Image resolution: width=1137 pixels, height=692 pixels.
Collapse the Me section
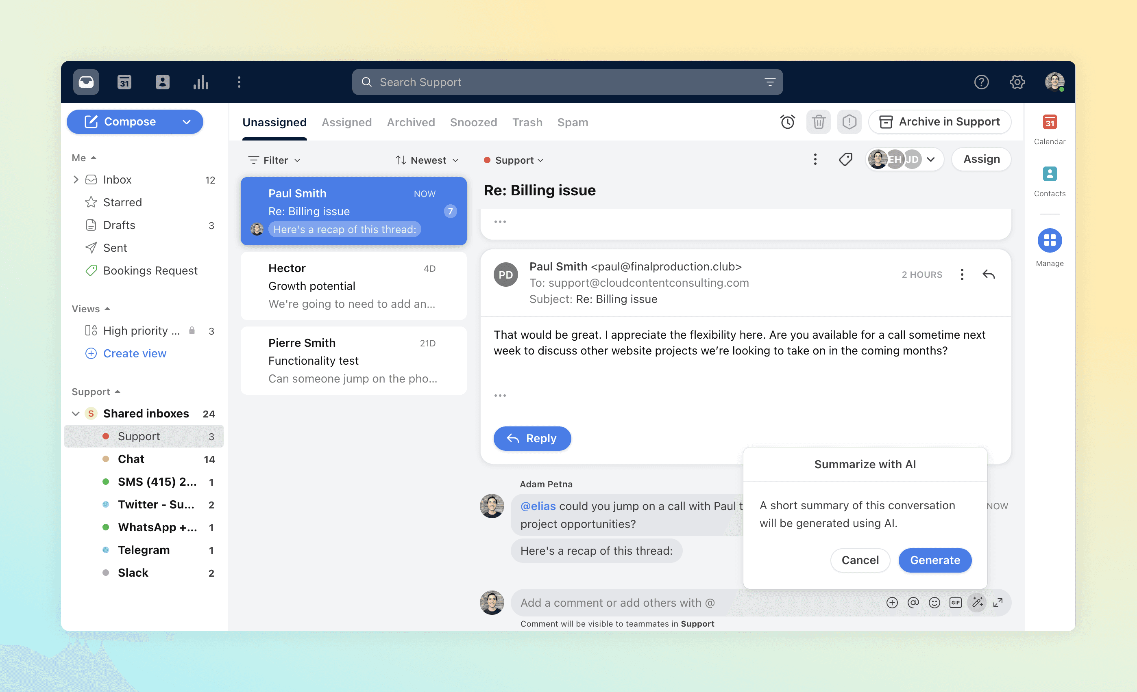click(84, 158)
